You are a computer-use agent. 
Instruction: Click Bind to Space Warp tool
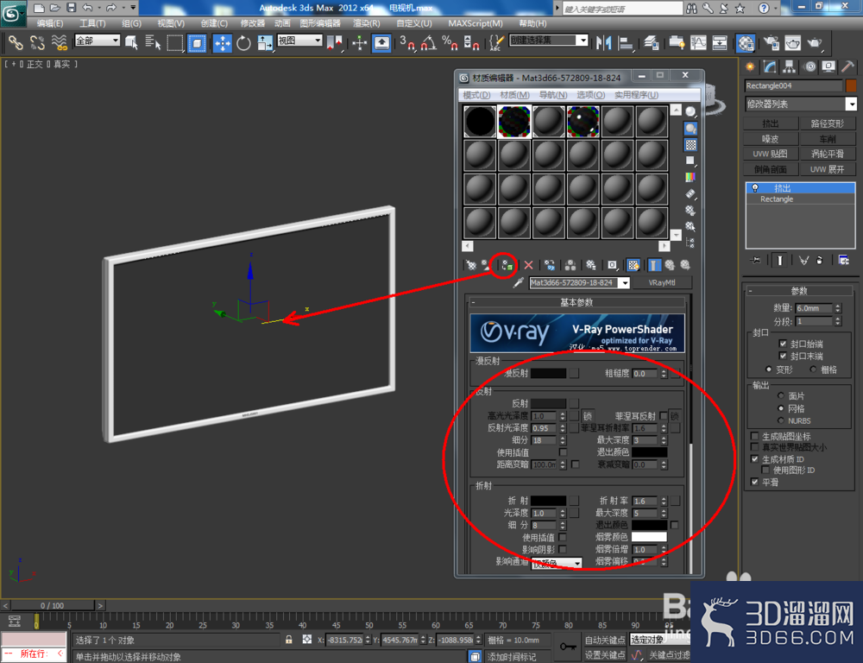coord(59,42)
